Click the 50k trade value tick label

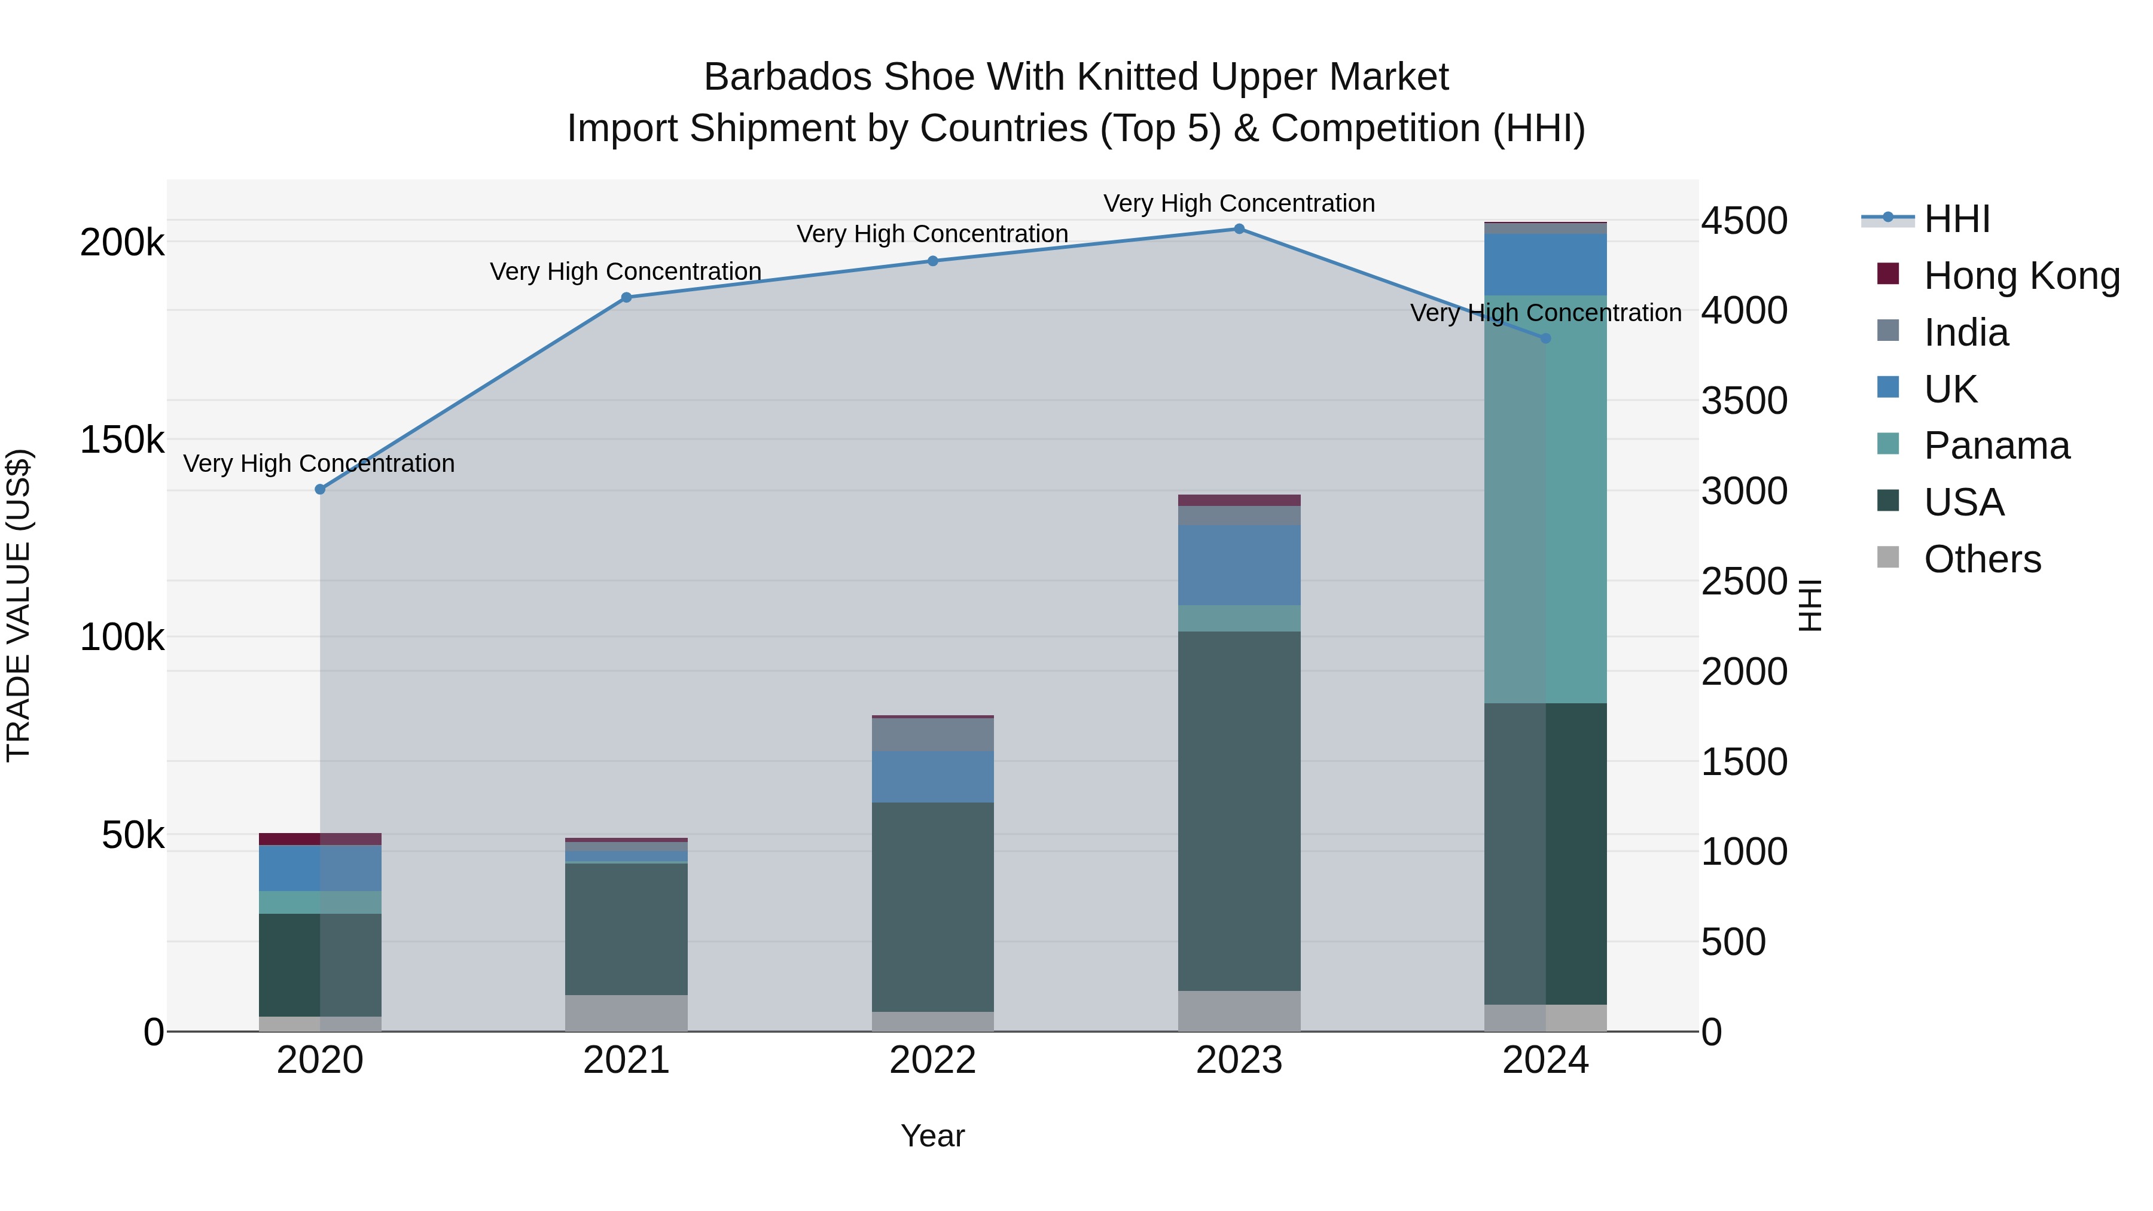[133, 835]
